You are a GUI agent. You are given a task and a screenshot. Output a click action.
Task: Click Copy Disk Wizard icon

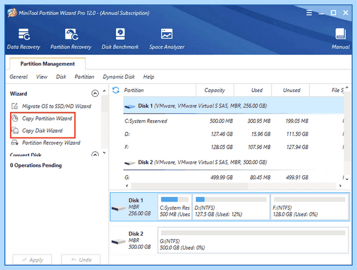click(x=15, y=130)
